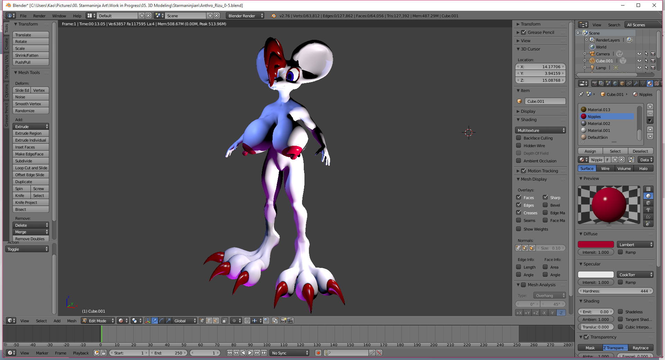Enable the Hidden Wire checkbox

click(518, 146)
